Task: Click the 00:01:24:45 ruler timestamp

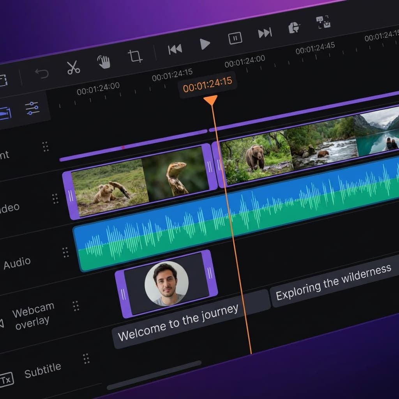Action: (315, 48)
